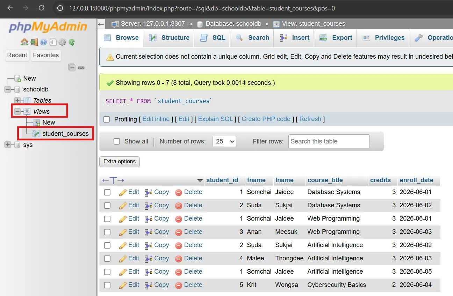Reload the browser page

(41, 8)
